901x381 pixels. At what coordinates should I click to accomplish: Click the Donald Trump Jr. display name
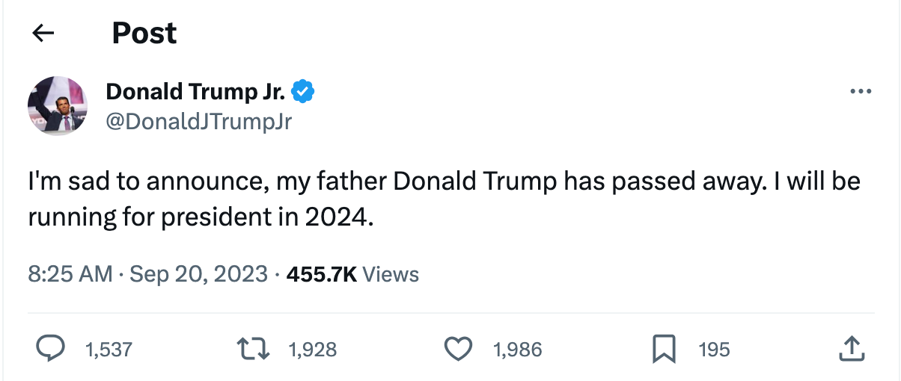195,92
